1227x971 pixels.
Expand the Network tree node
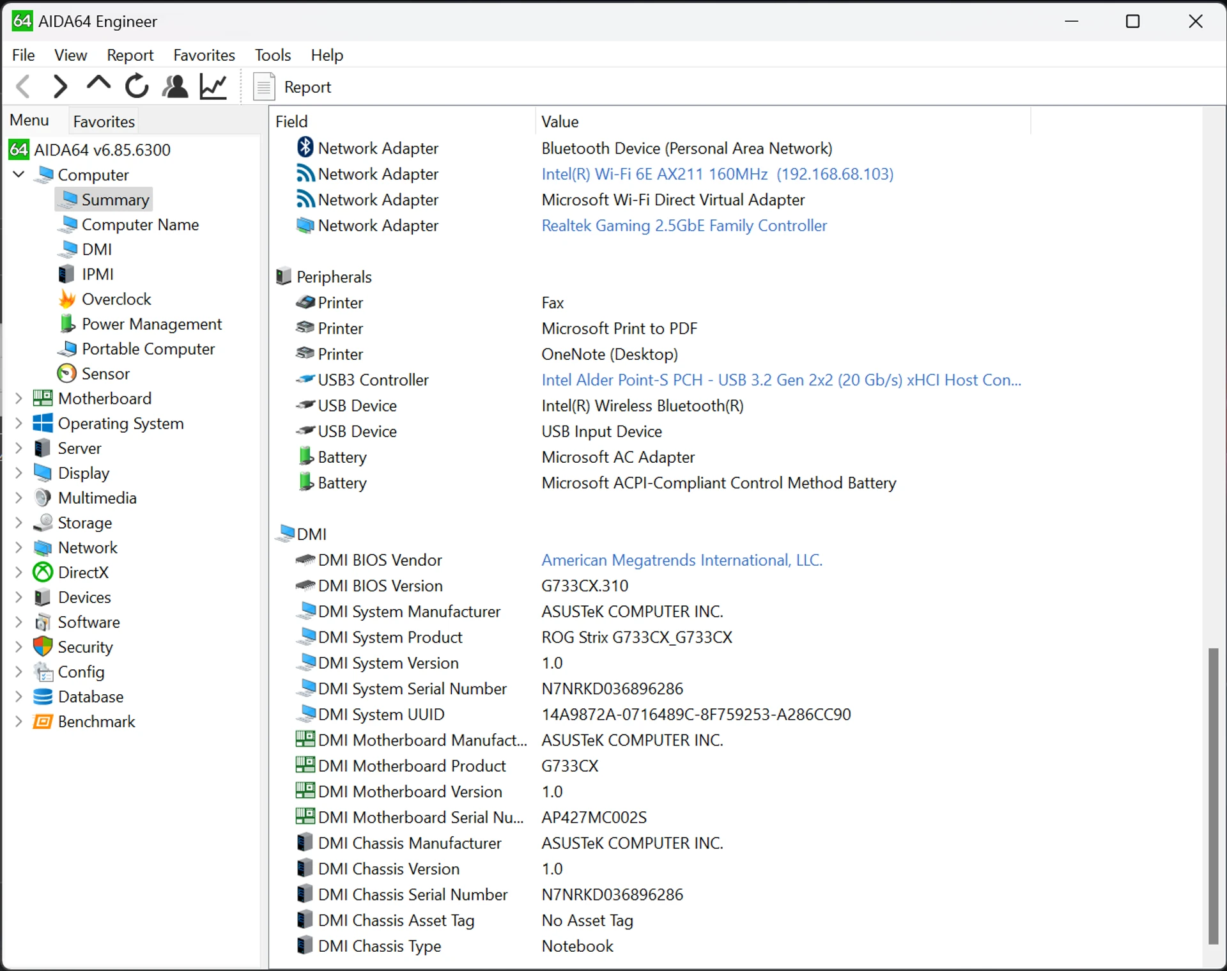point(19,547)
